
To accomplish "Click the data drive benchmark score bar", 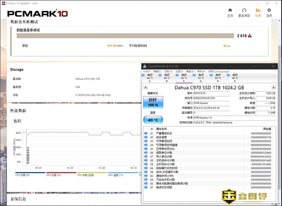I will pos(125,35).
